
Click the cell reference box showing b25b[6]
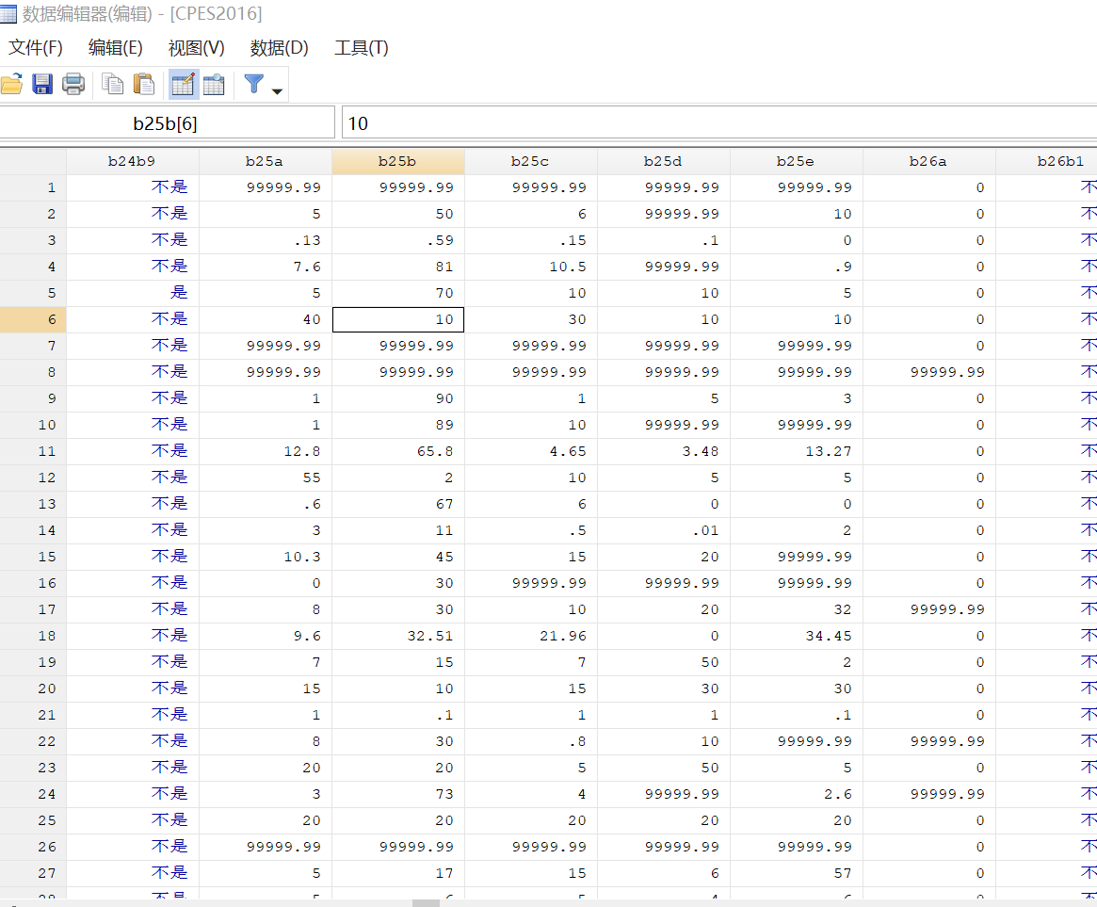(x=166, y=123)
